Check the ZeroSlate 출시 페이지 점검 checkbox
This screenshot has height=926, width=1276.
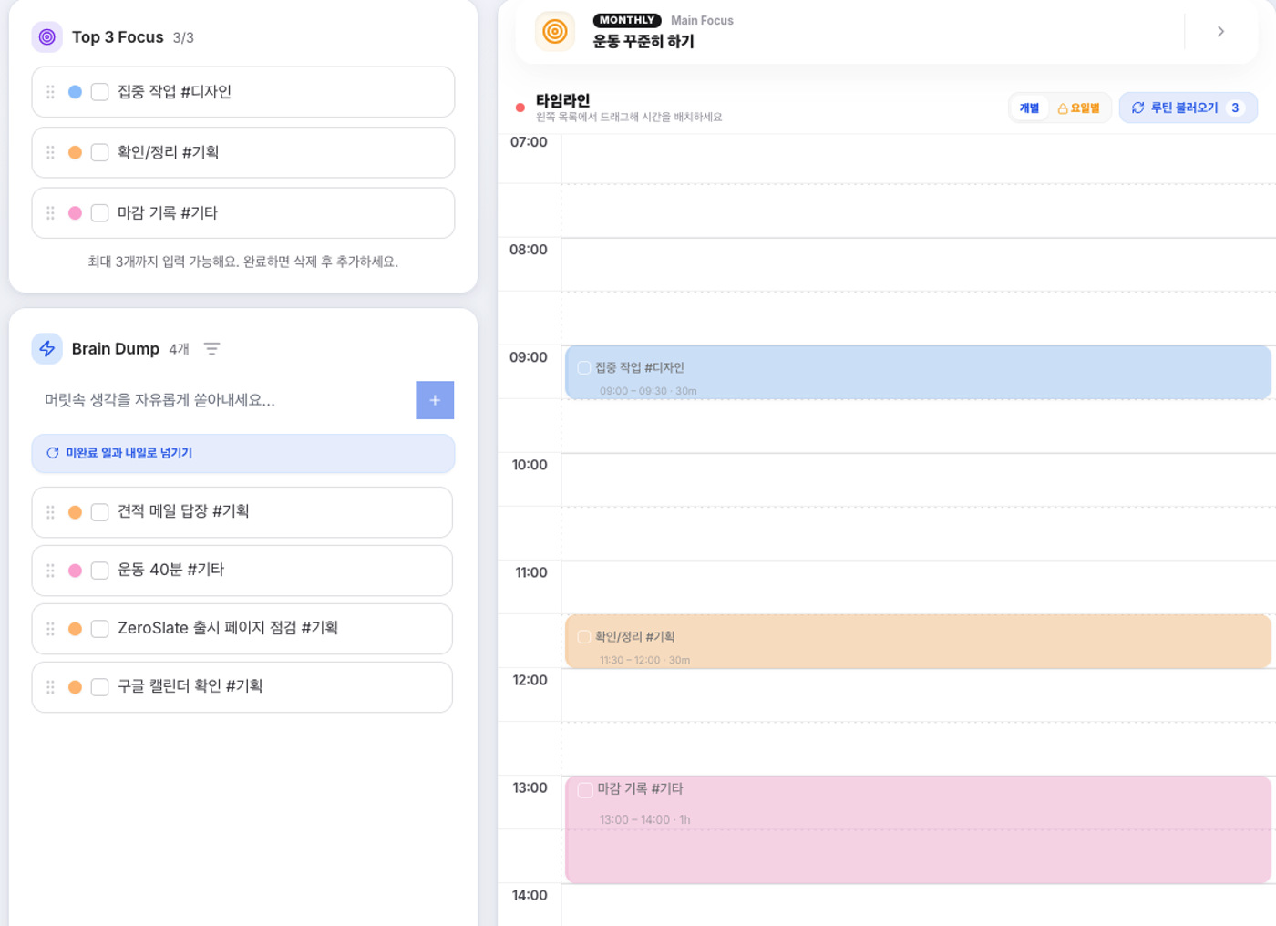click(100, 629)
